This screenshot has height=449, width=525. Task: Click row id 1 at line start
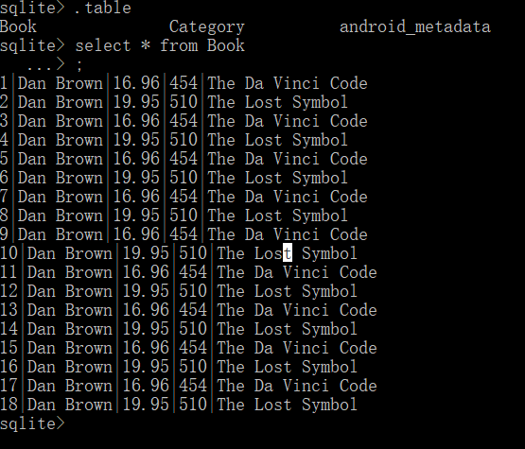pos(4,83)
